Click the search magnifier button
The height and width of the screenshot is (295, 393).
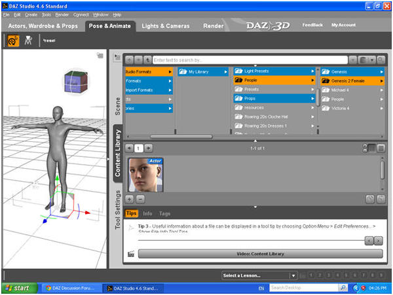coord(381,60)
